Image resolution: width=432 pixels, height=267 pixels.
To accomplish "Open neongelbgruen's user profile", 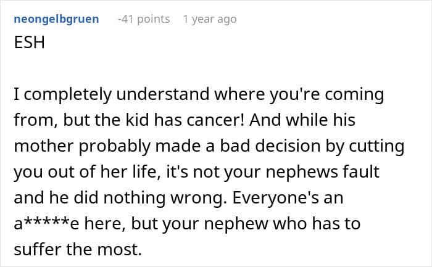I will [56, 19].
